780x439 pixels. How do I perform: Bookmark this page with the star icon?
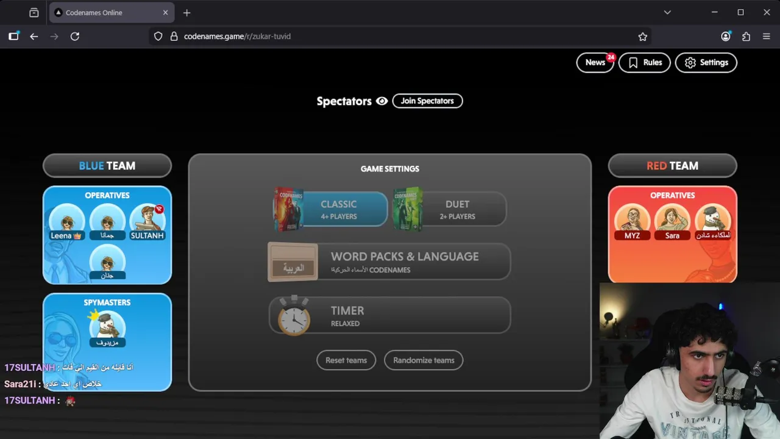pyautogui.click(x=642, y=37)
